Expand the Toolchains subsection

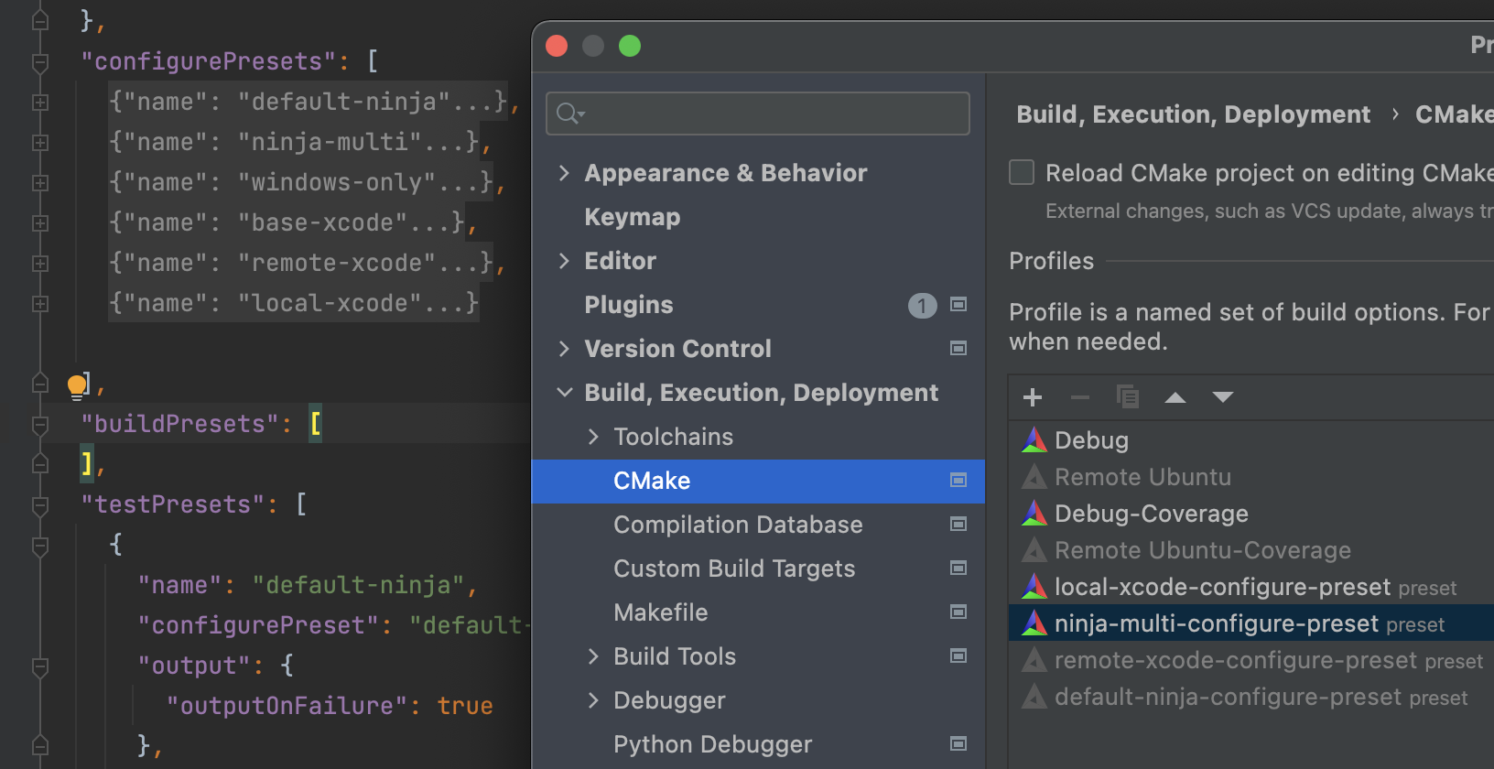pos(593,437)
